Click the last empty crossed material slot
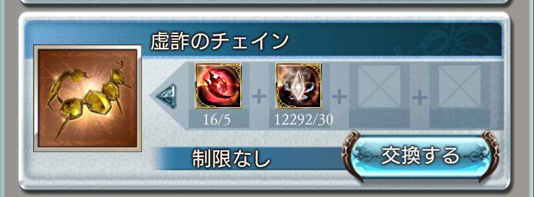The width and height of the screenshot is (534, 197). (460, 86)
